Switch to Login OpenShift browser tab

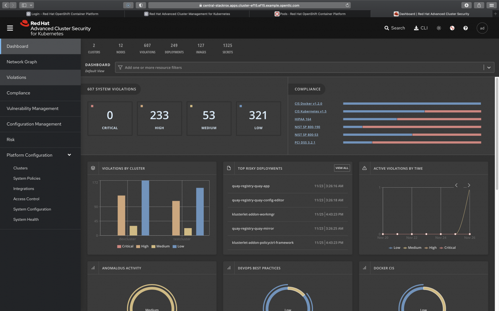[62, 14]
